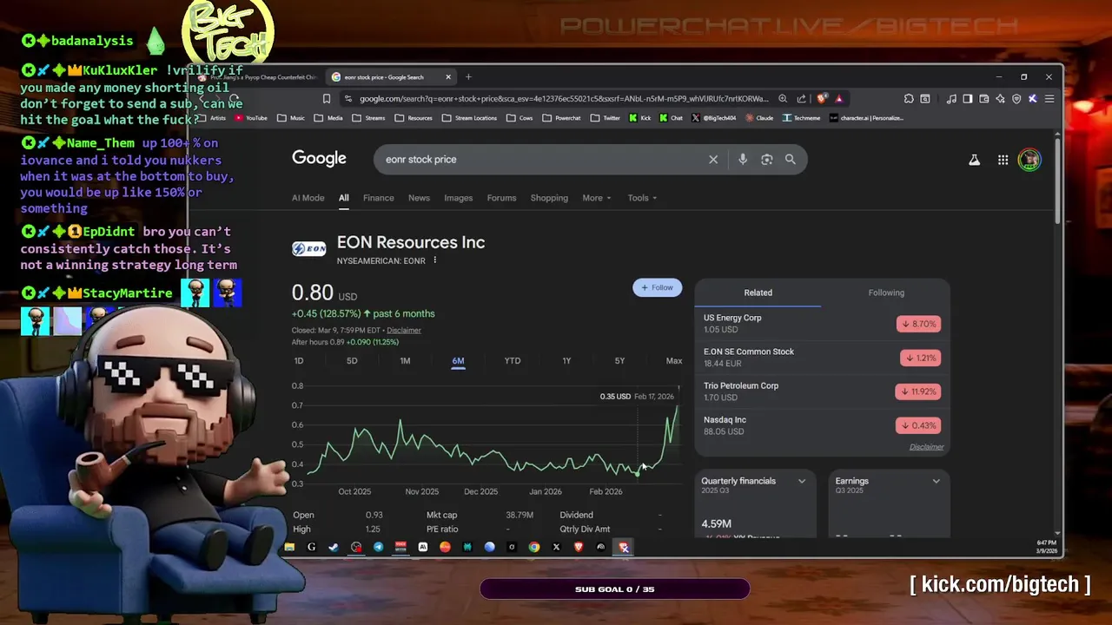Open Trio Petroleum Corp related stock

[x=822, y=391]
